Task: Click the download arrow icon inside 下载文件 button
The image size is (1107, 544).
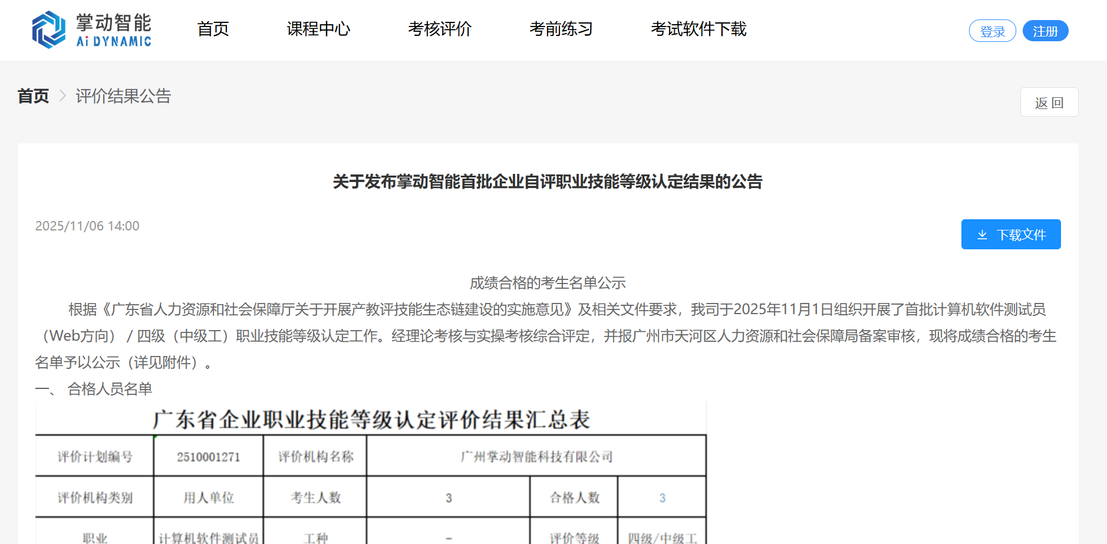Action: 982,234
